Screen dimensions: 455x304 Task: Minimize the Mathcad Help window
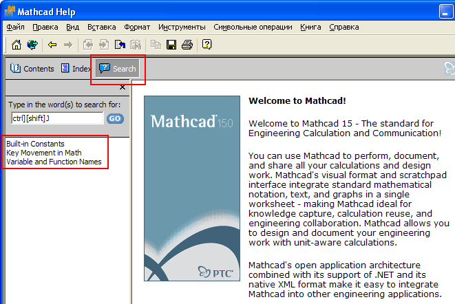[x=446, y=12]
